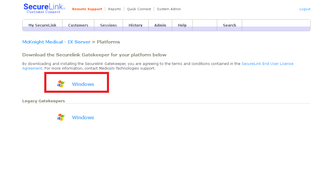Open the Sessions tab
Screen dimensions: 322x193
click(109, 25)
